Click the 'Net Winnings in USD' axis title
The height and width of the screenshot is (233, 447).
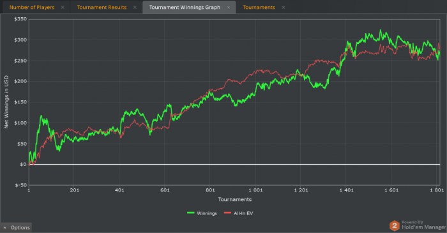[x=6, y=102]
